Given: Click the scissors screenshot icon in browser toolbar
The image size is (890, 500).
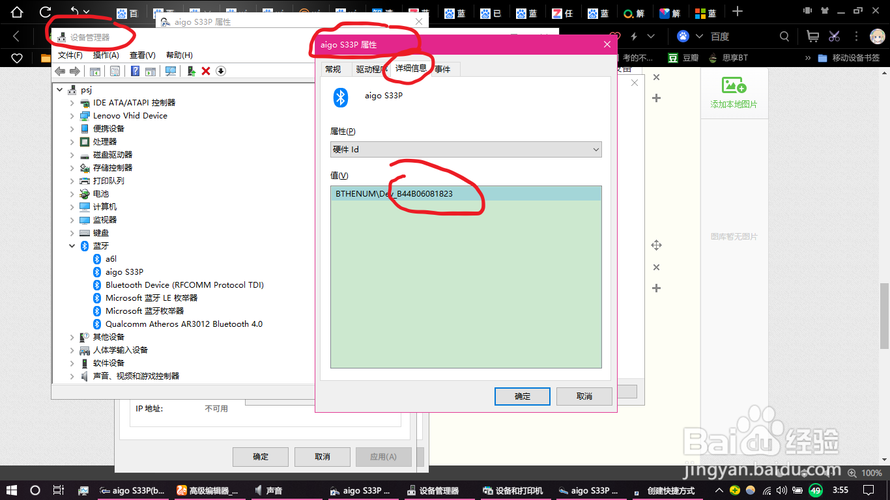Looking at the screenshot, I should click(x=835, y=36).
